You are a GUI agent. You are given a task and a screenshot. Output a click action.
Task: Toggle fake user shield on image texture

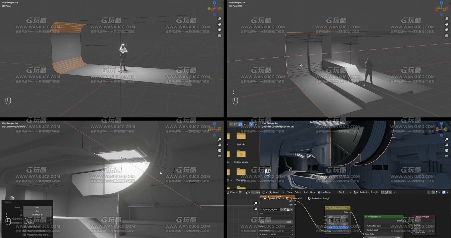point(282,210)
